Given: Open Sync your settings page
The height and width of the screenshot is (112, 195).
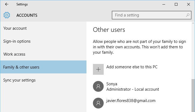Looking at the screenshot, I should coord(19,80).
